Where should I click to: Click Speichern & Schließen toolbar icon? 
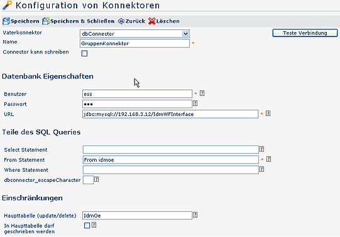[46, 21]
